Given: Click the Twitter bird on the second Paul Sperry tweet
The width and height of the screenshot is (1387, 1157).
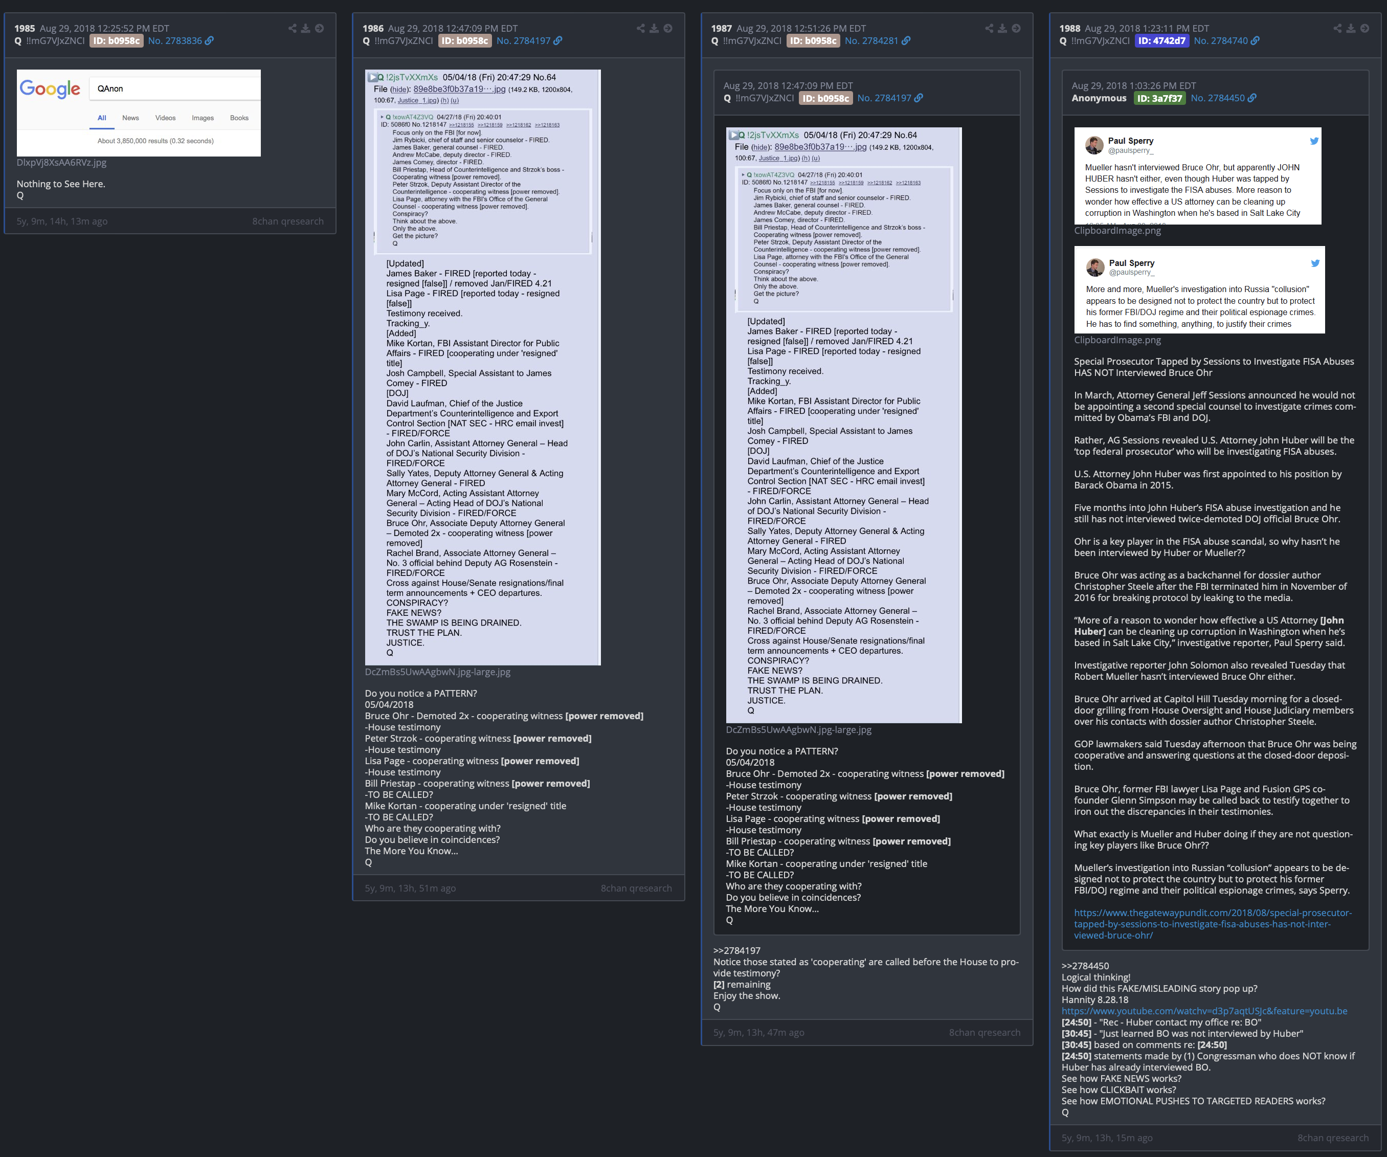Looking at the screenshot, I should pyautogui.click(x=1315, y=263).
